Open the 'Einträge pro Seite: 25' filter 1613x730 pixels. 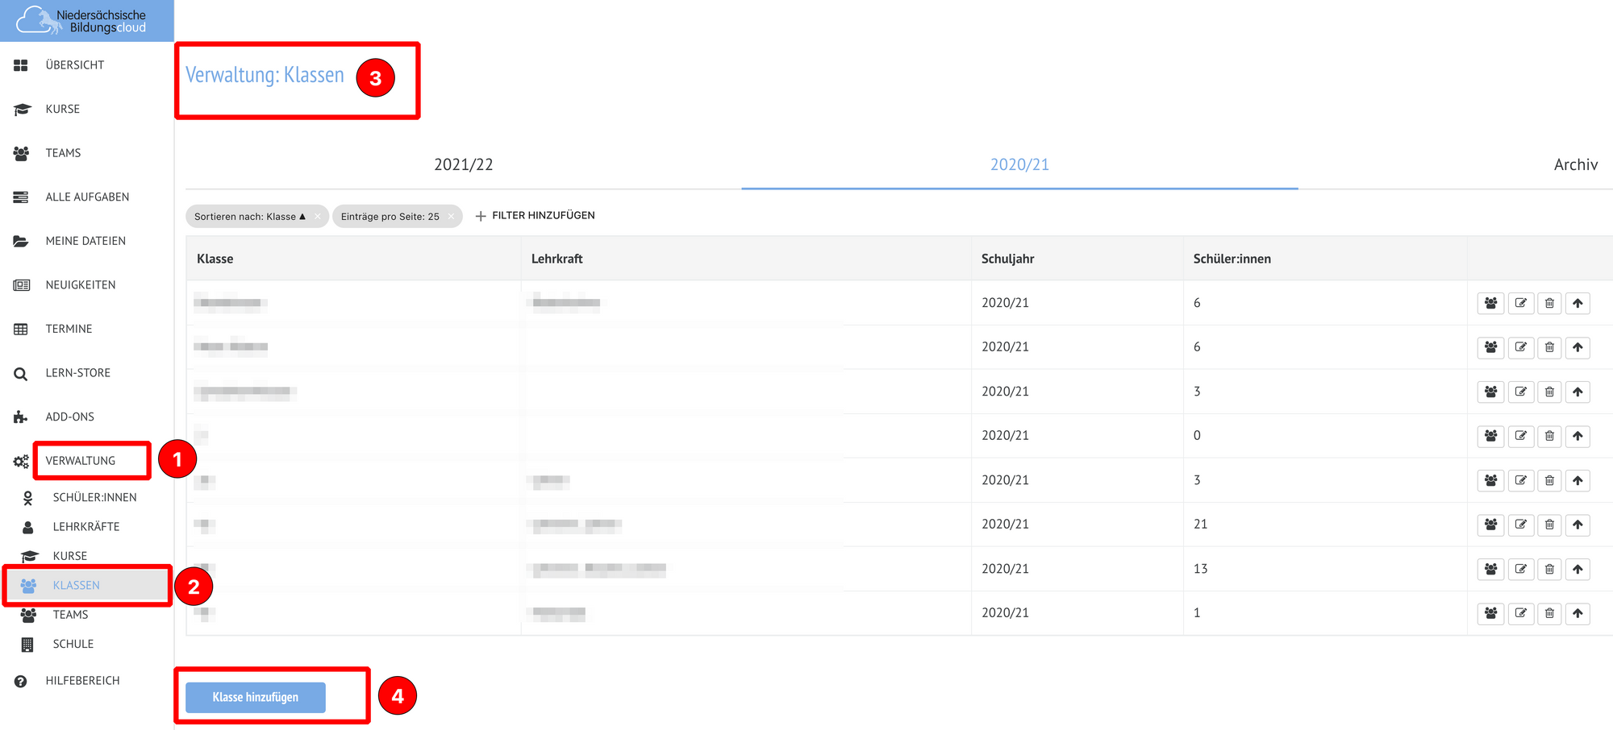click(x=390, y=217)
